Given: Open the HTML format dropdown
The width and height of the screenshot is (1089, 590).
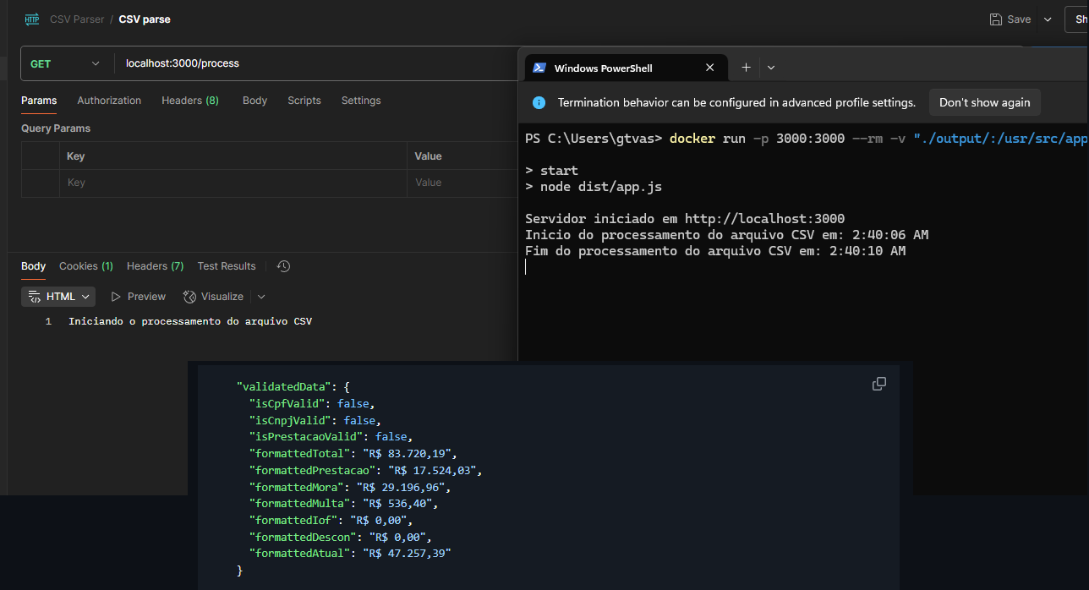Looking at the screenshot, I should (58, 297).
